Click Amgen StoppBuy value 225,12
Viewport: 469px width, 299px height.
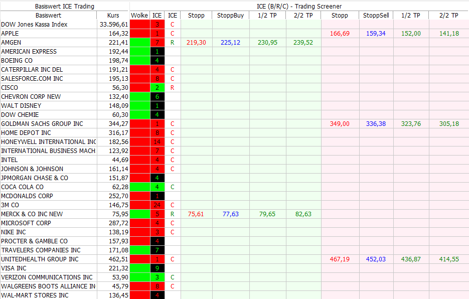tap(230, 43)
